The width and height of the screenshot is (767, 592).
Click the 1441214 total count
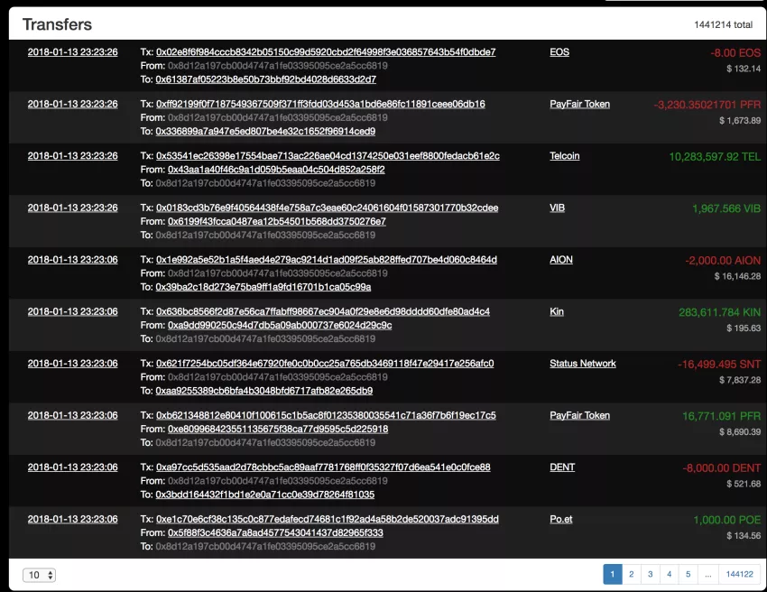coord(723,24)
